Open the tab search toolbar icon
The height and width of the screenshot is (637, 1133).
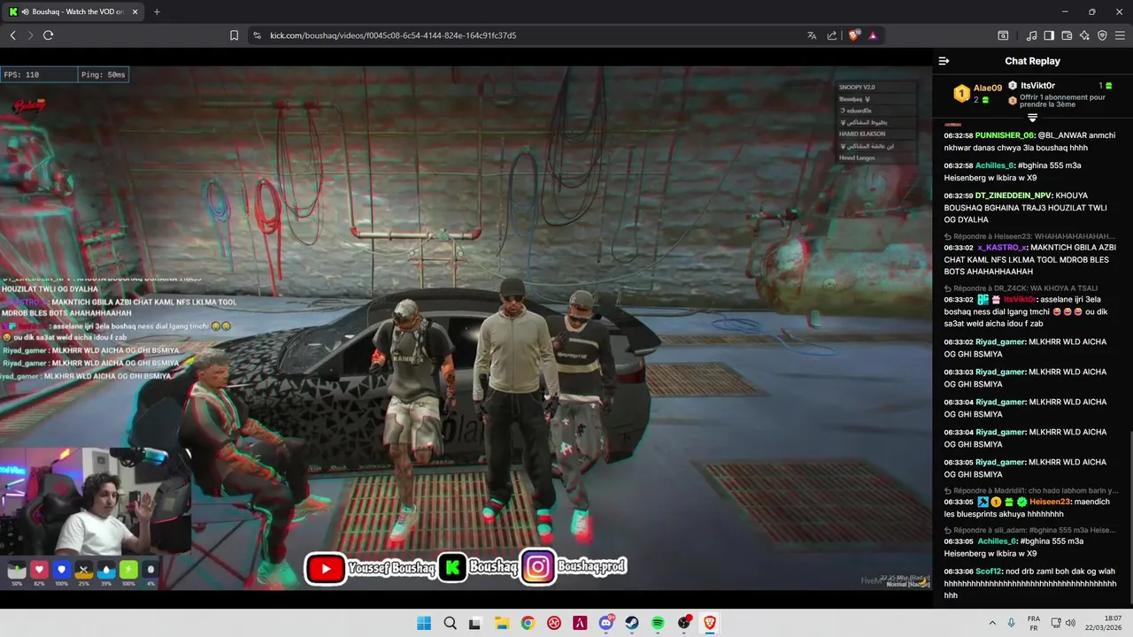pos(1003,35)
